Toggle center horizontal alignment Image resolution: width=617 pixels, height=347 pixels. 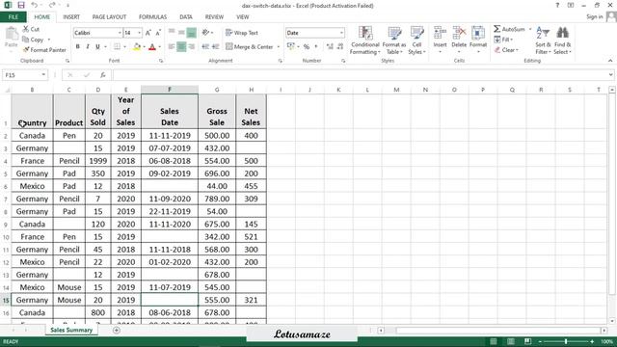tap(181, 47)
